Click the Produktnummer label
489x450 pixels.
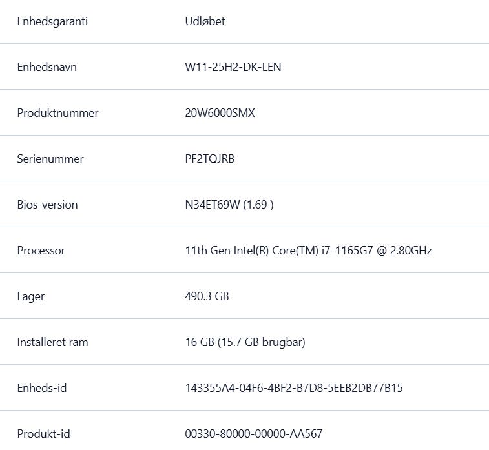[57, 113]
